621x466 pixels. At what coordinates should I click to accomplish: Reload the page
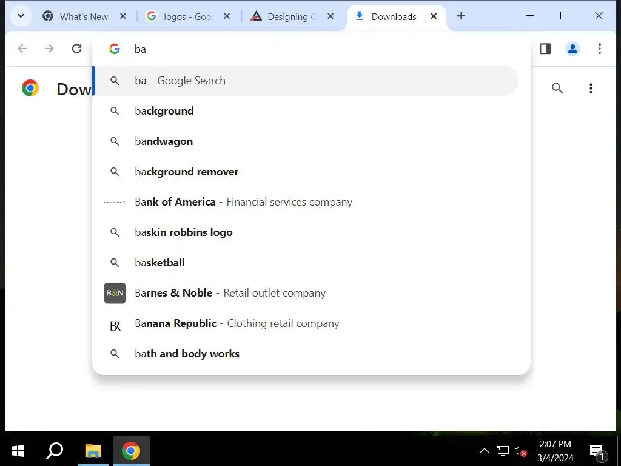[x=76, y=49]
